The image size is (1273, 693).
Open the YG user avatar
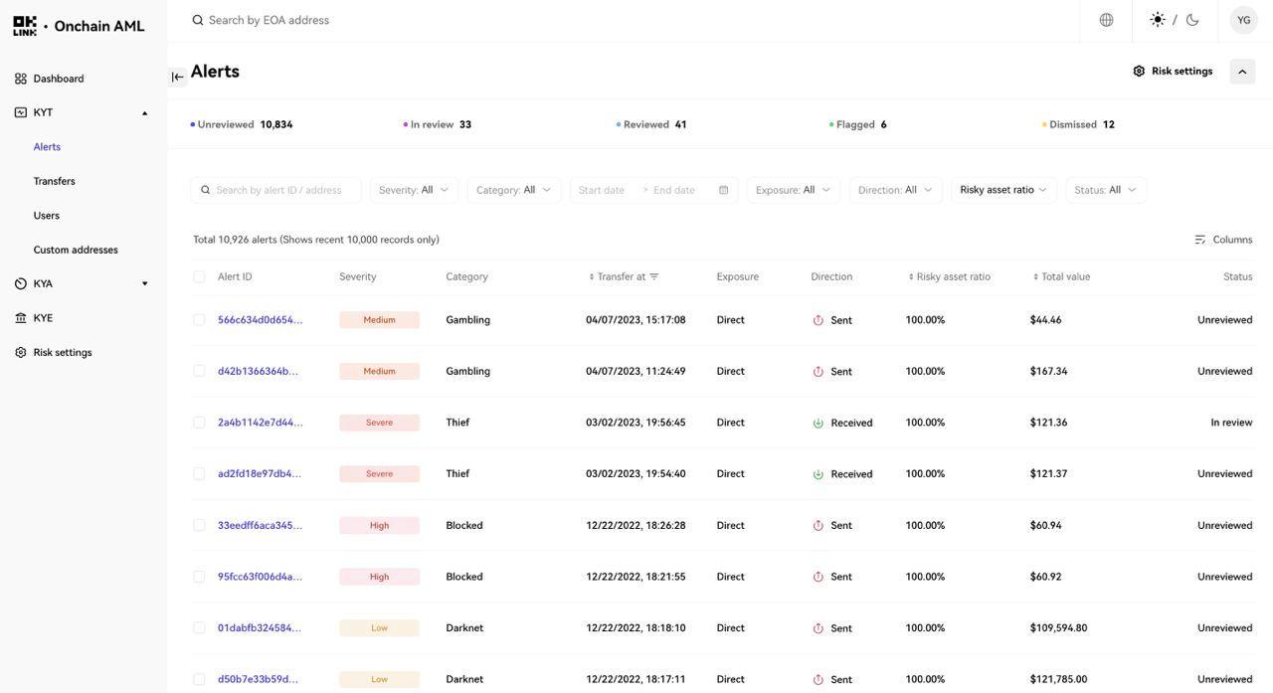click(x=1243, y=20)
